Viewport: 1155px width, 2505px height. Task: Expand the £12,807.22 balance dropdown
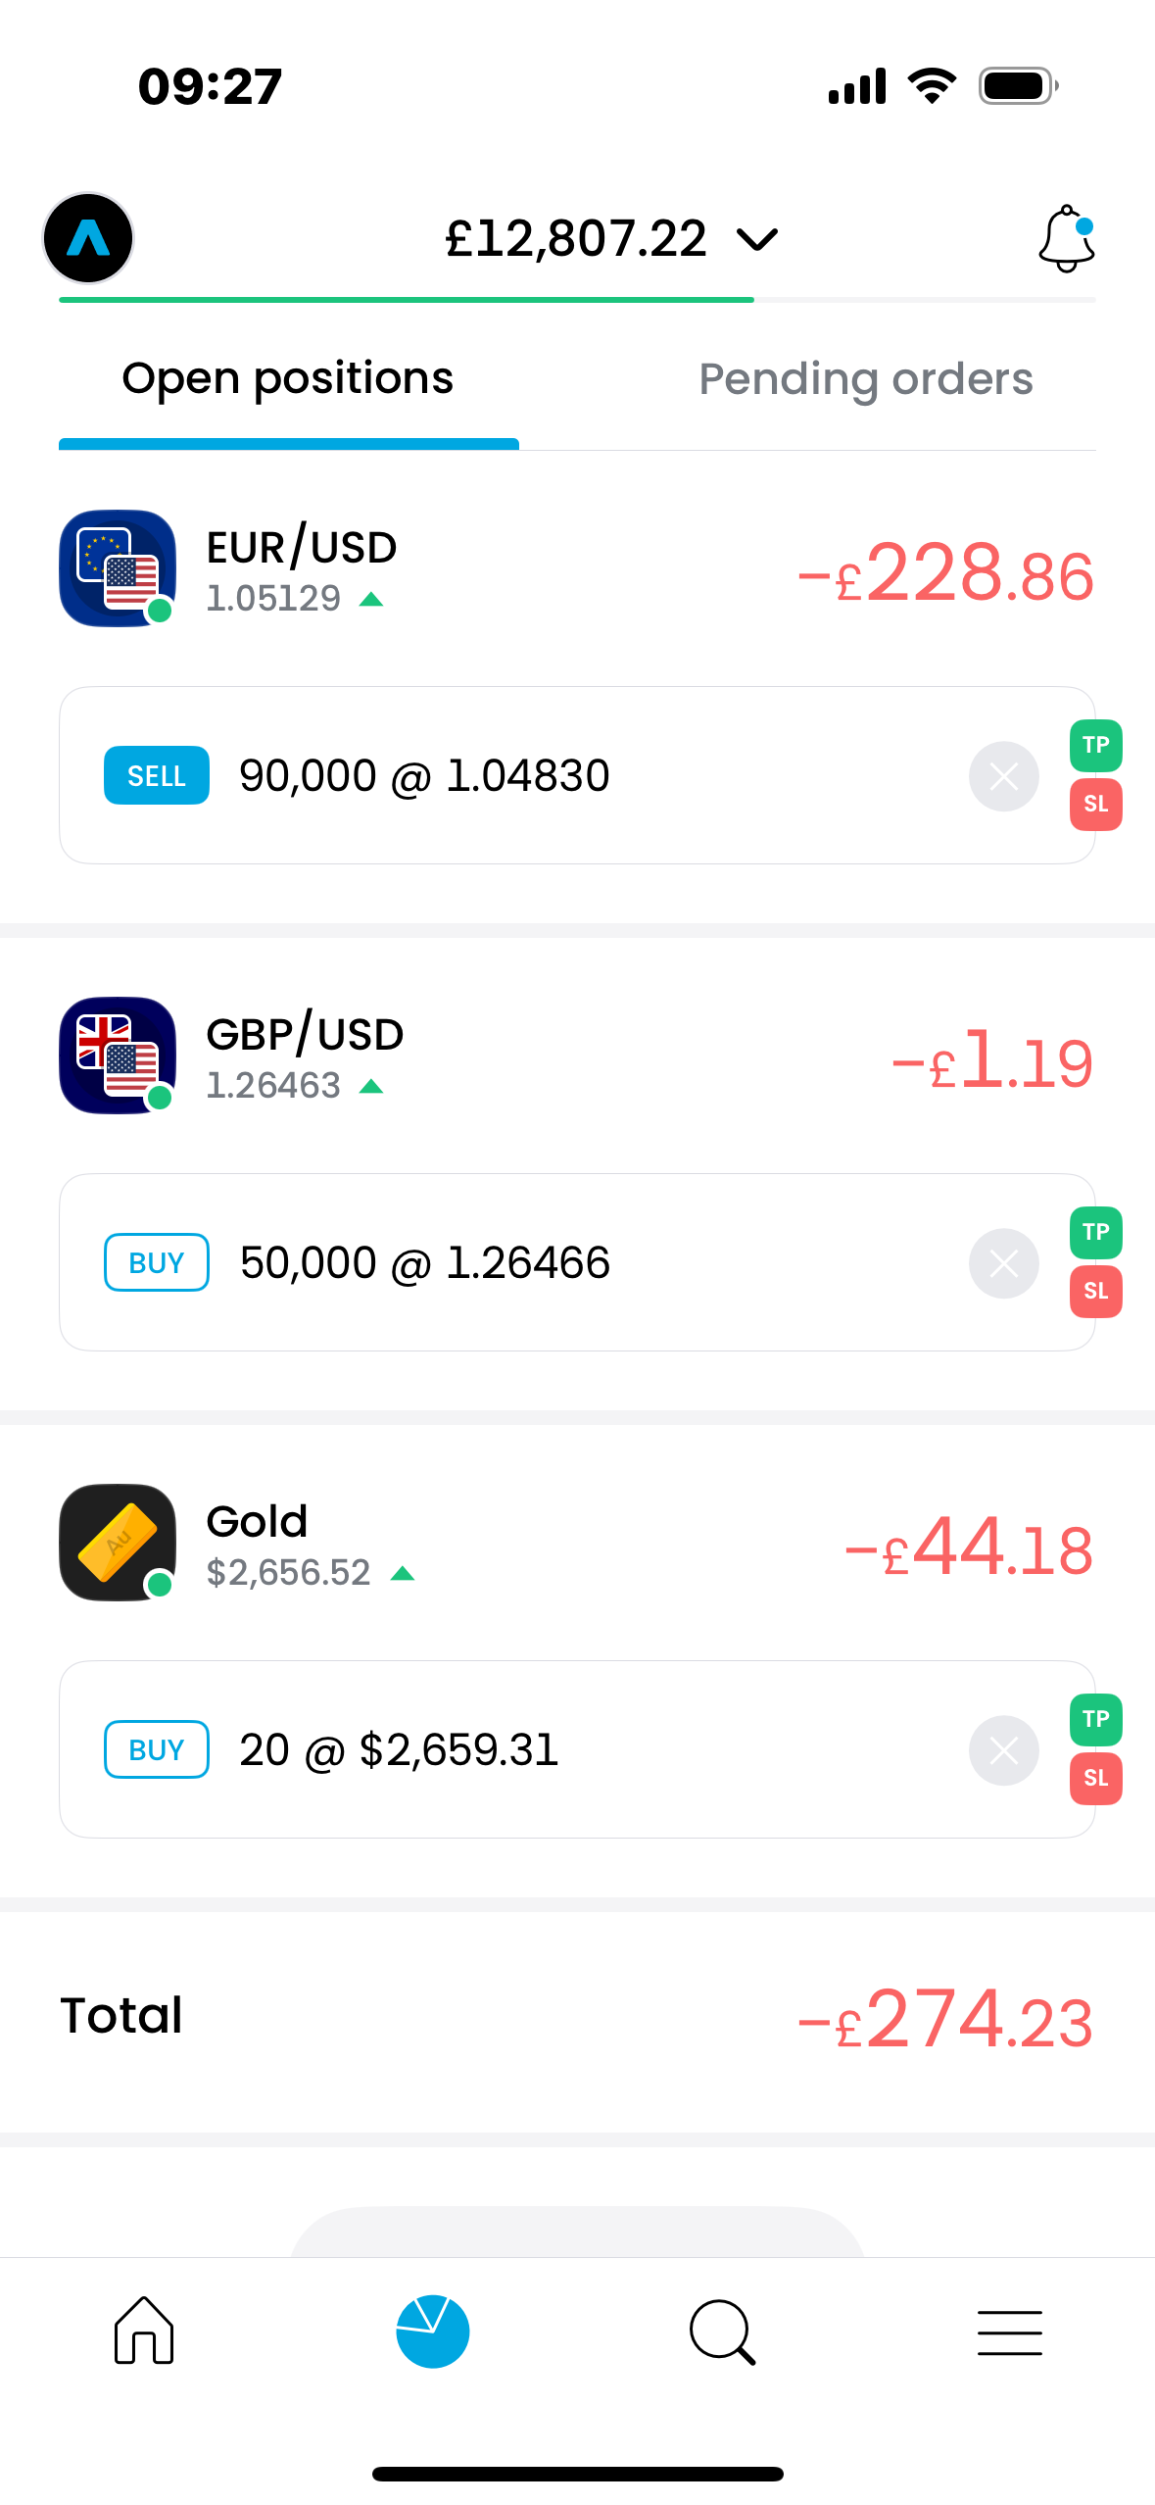tap(612, 239)
